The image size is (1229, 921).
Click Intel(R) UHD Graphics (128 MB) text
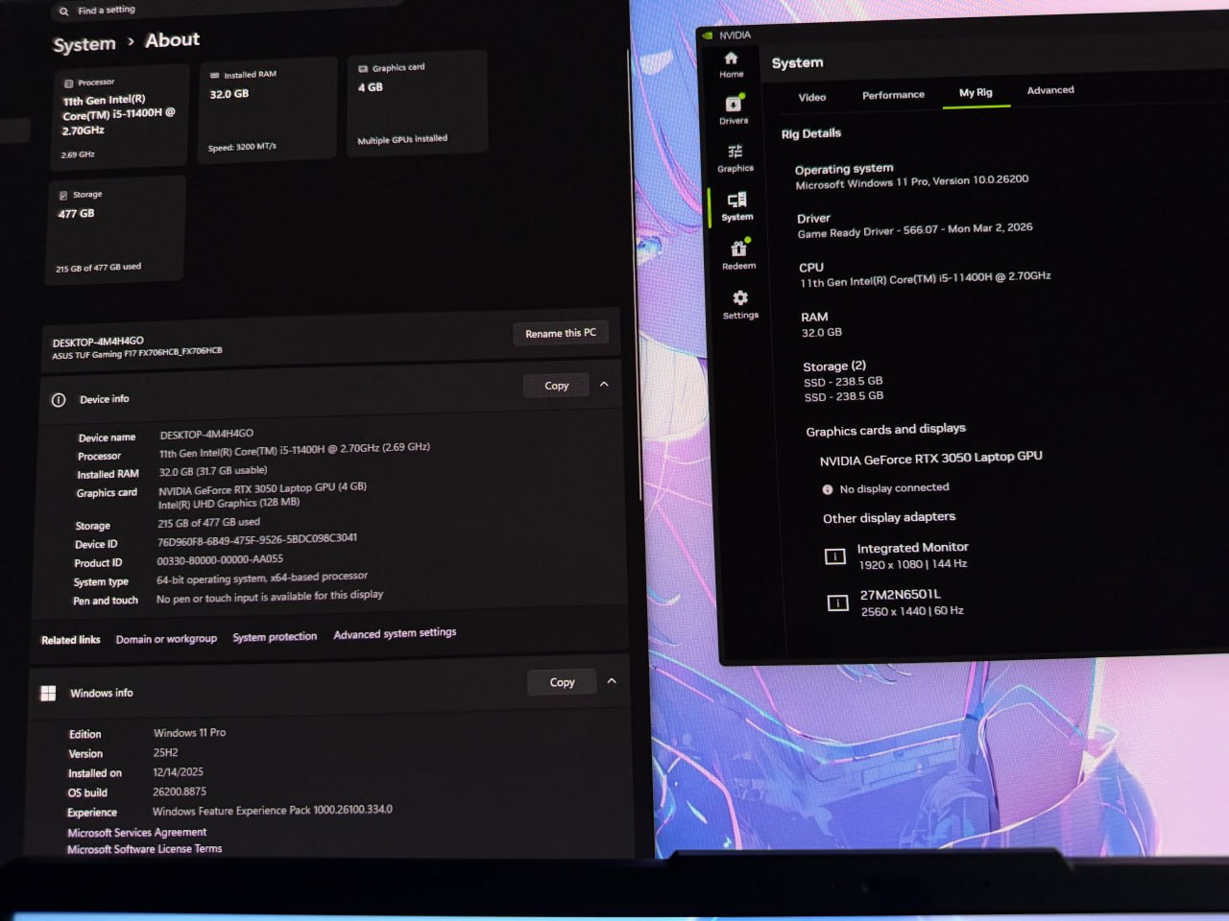pos(229,504)
